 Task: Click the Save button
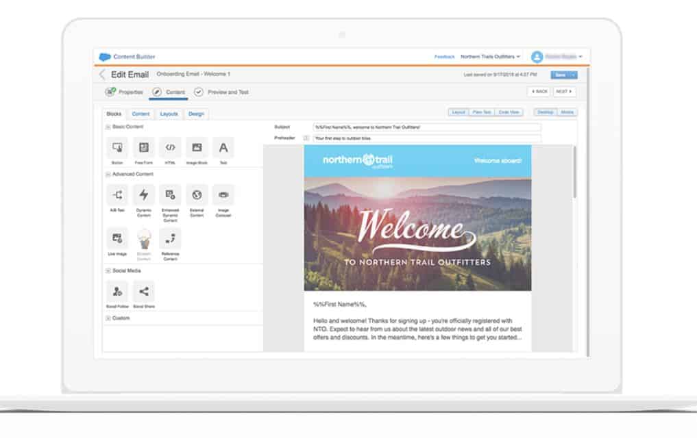point(560,75)
